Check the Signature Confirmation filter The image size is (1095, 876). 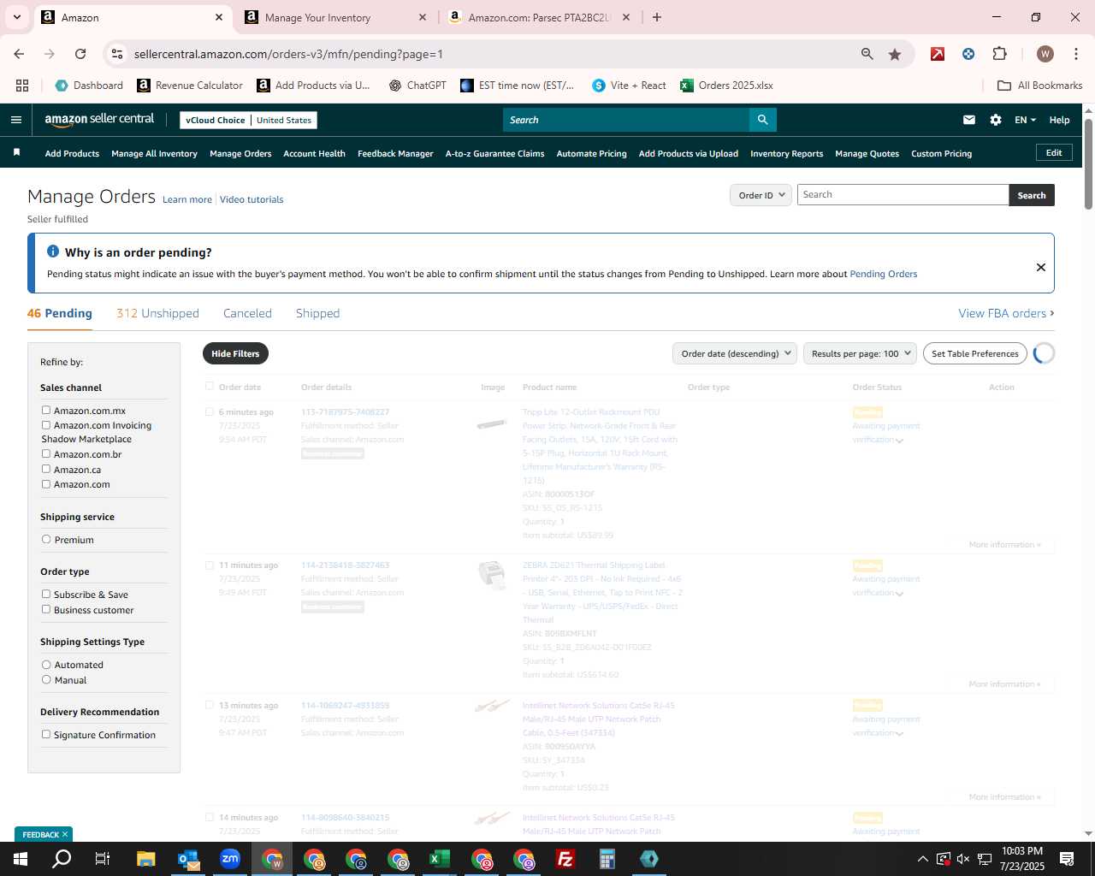(46, 734)
